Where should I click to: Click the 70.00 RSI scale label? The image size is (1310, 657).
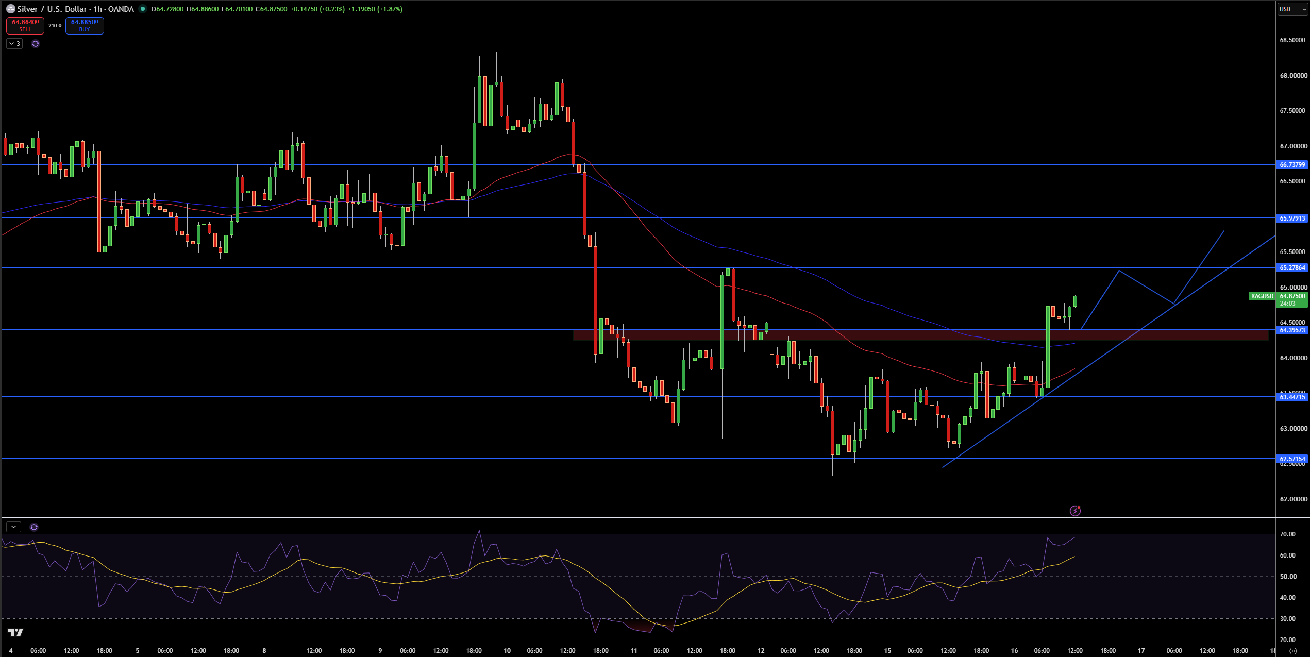click(1287, 534)
